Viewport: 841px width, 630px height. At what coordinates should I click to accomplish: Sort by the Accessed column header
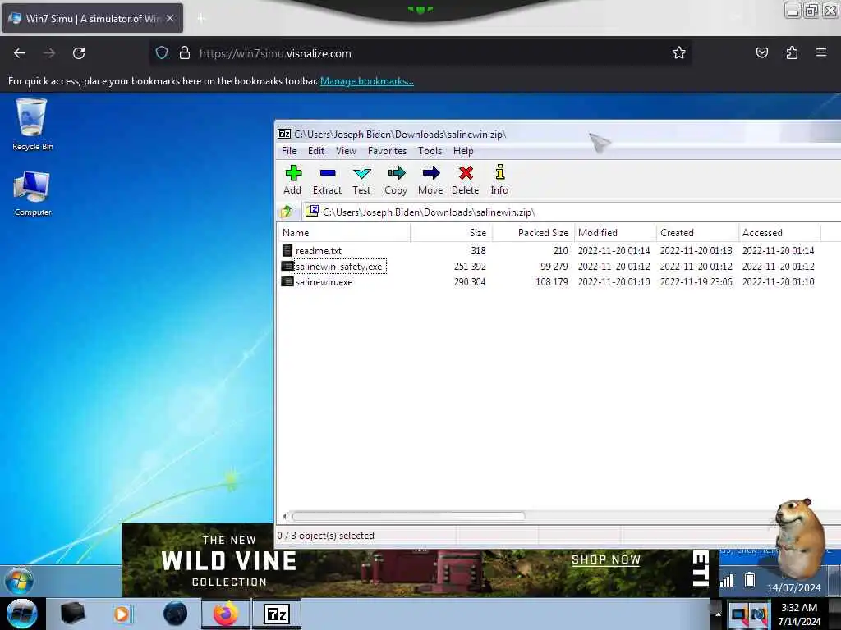click(780, 232)
